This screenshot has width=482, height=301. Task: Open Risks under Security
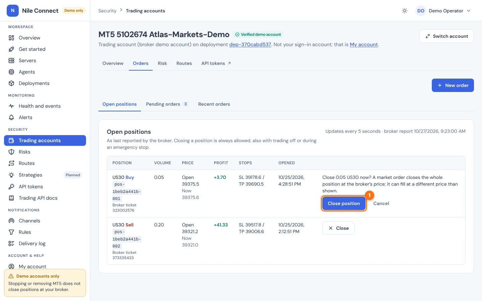pos(45,152)
